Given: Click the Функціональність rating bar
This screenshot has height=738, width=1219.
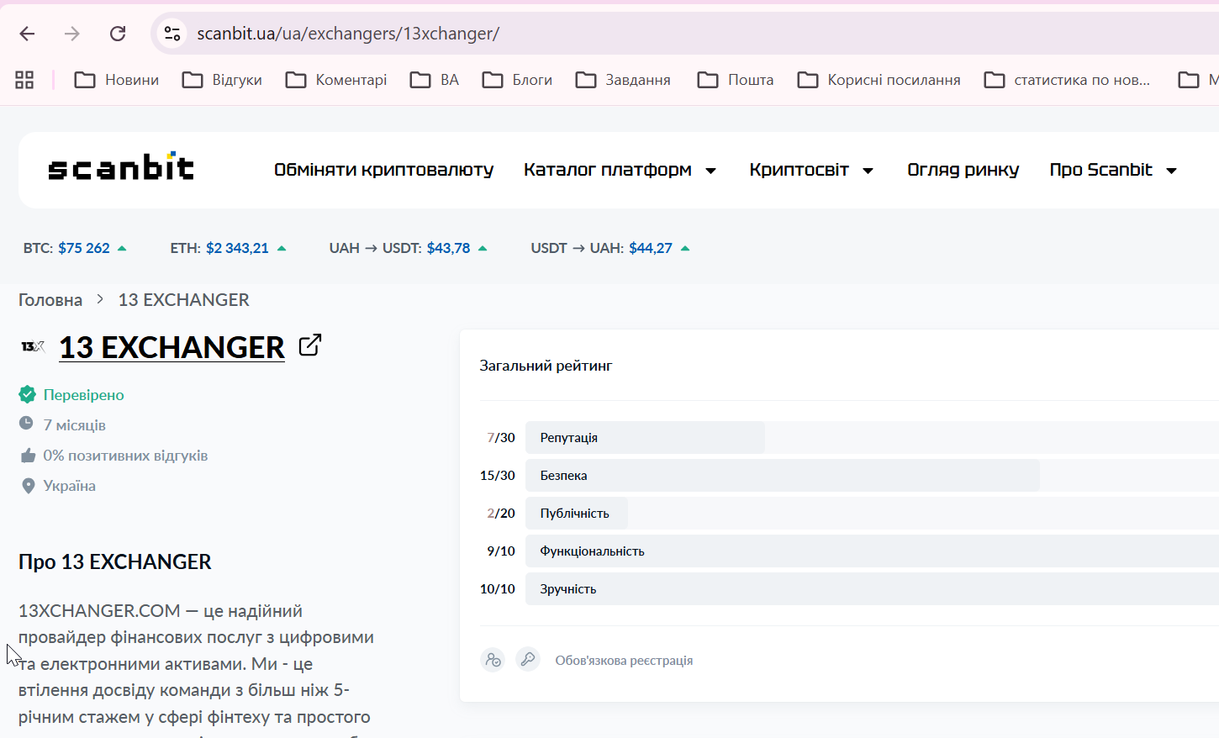Looking at the screenshot, I should pyautogui.click(x=872, y=551).
